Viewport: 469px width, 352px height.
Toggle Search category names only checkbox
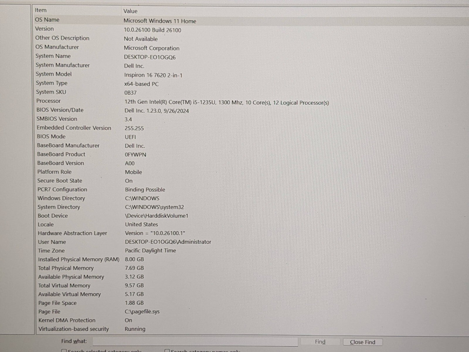(x=167, y=351)
